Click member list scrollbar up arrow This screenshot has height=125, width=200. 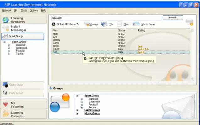click(x=192, y=30)
